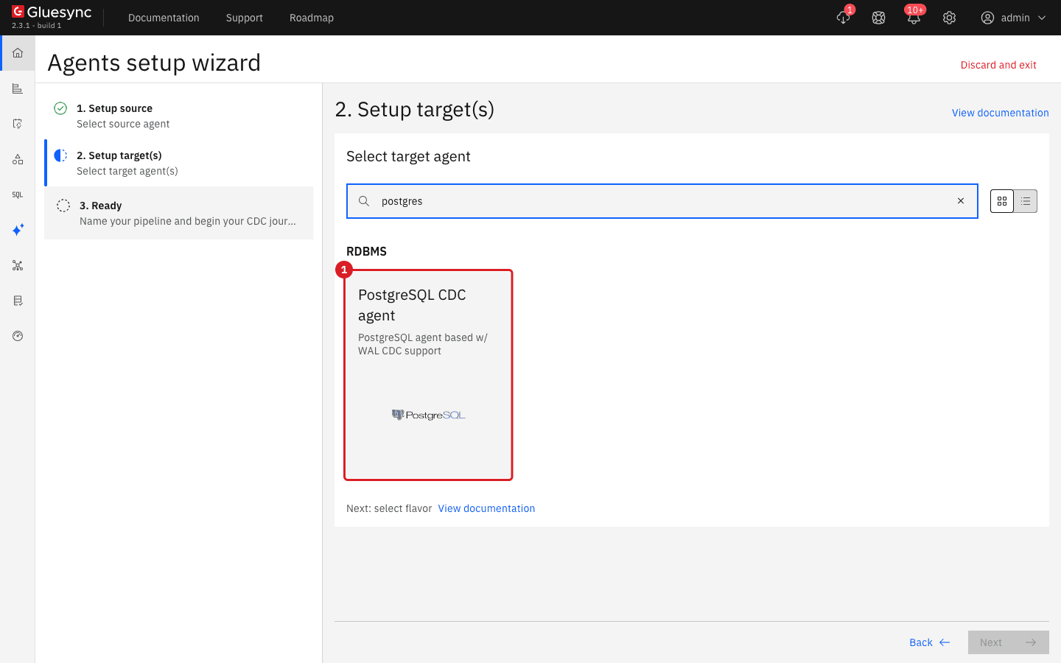Open the shapes sidebar icon

click(18, 159)
